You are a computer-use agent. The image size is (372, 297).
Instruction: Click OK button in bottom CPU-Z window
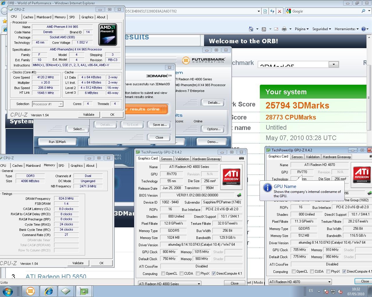[x=101, y=263]
